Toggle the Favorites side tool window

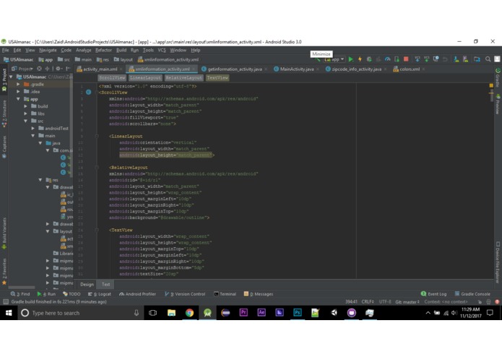(4, 272)
